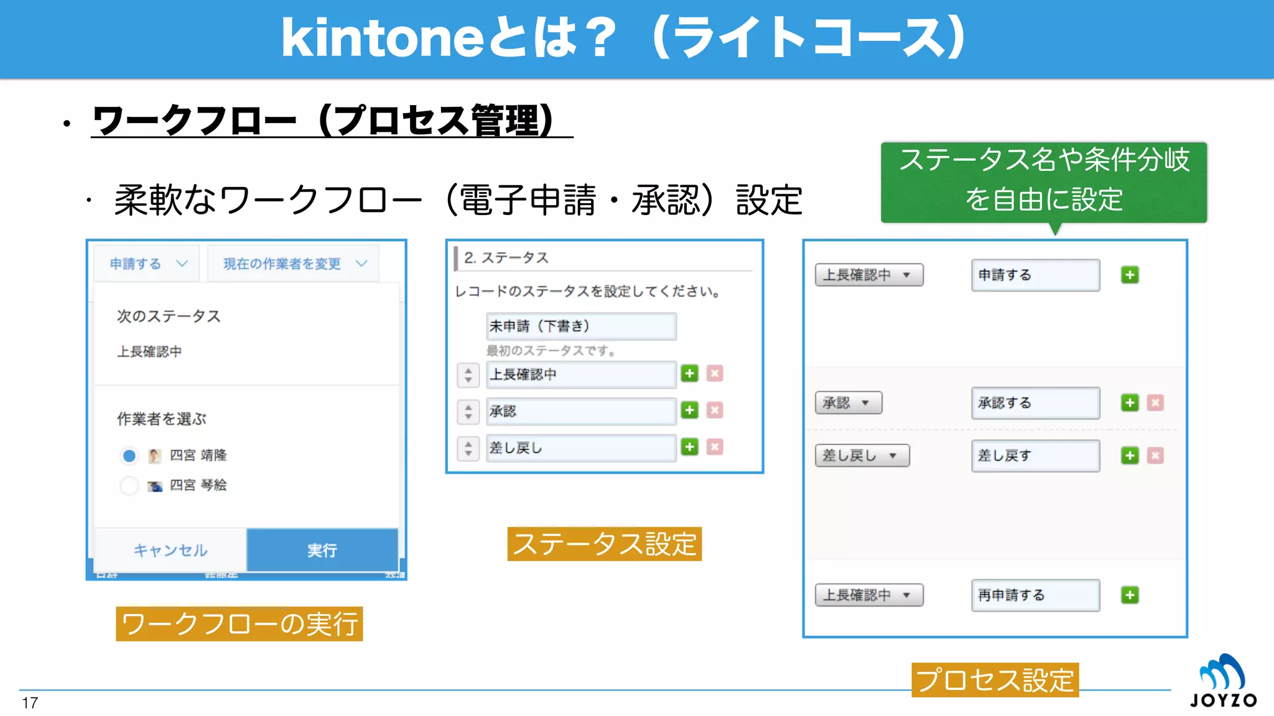
Task: Click the 上長確認中 status input field
Action: tap(581, 375)
